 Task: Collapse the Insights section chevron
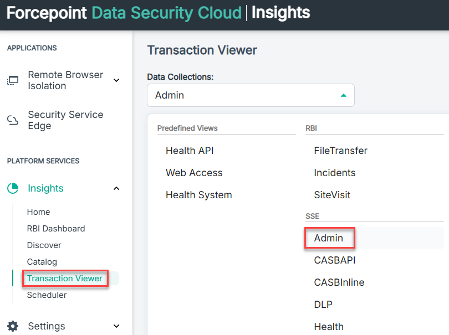(116, 188)
